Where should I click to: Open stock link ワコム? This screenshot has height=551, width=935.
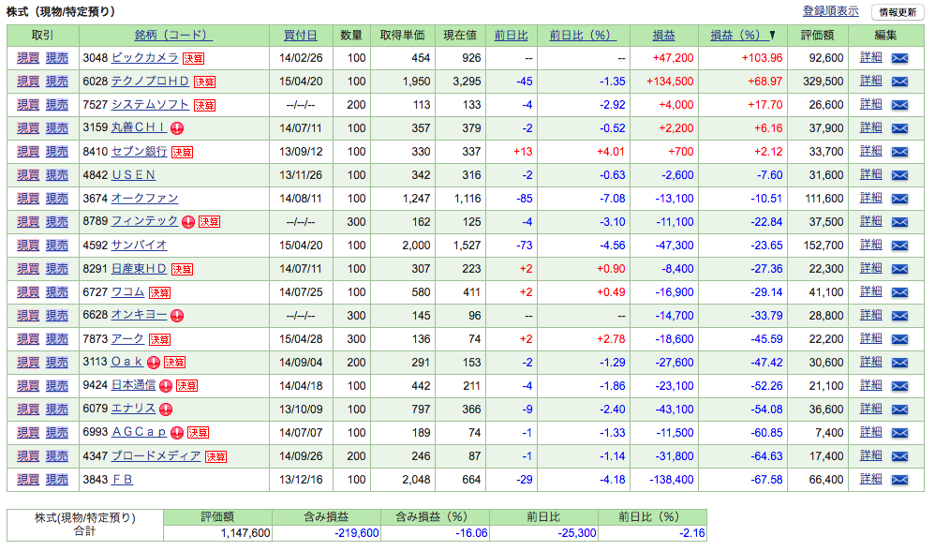[x=127, y=291]
